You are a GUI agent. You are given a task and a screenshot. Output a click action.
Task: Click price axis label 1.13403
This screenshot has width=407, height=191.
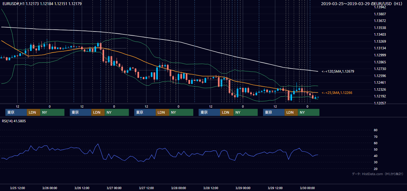coord(380,34)
